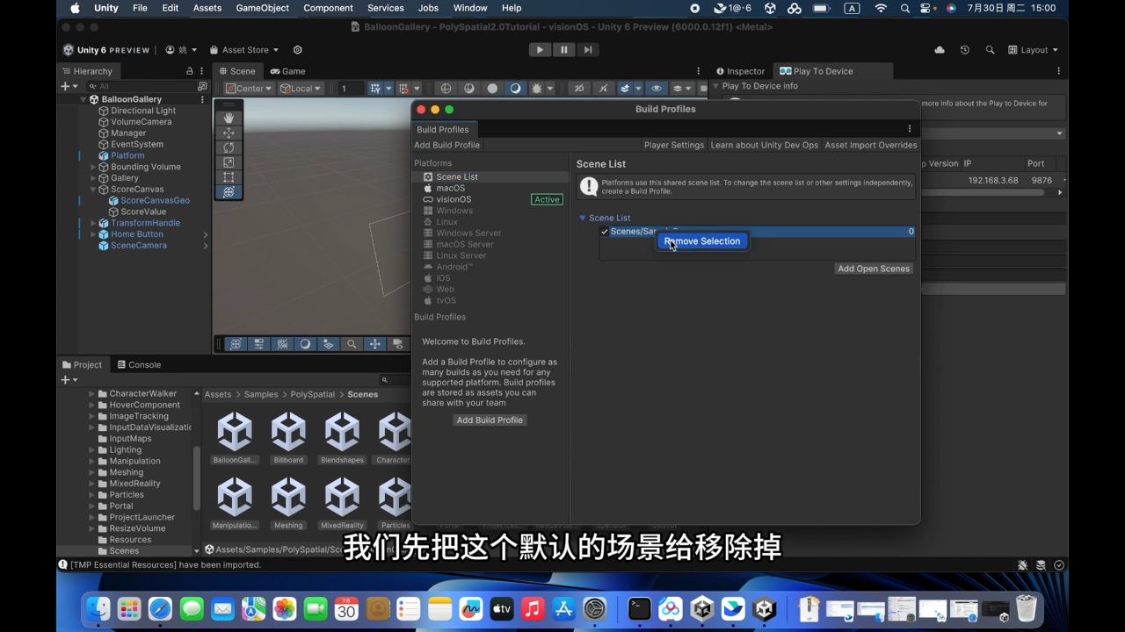Image resolution: width=1125 pixels, height=632 pixels.
Task: Select ScoreValue in Hierarchy
Action: tap(142, 212)
